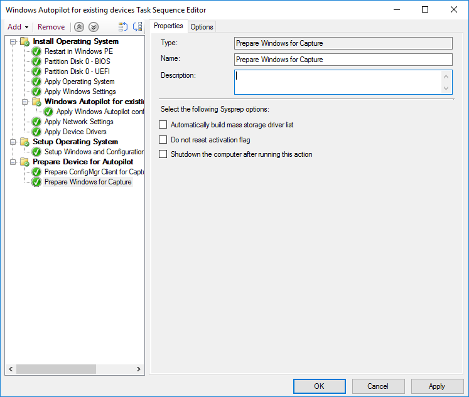The image size is (469, 397).
Task: Select Setup Operating System group label
Action: point(75,142)
